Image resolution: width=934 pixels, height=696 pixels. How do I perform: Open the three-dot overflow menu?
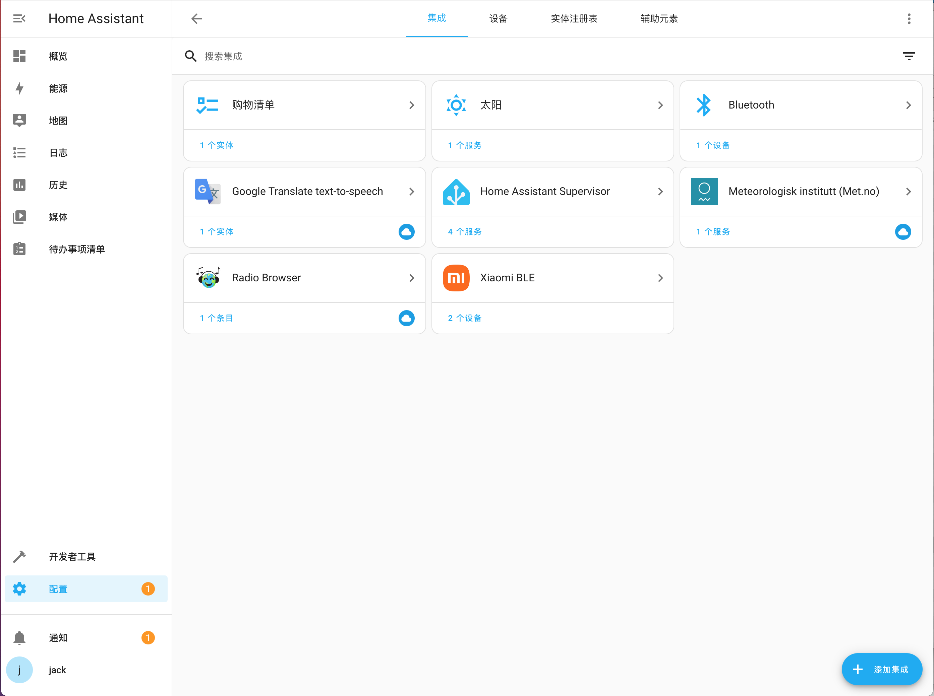909,18
